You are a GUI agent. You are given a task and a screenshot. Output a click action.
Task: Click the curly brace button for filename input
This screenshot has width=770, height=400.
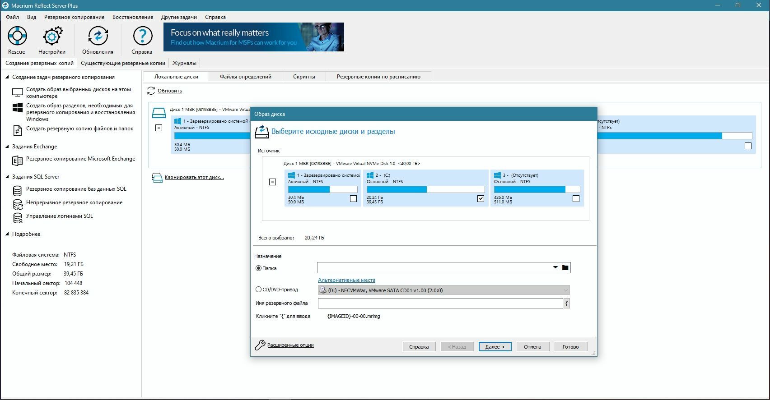[567, 303]
